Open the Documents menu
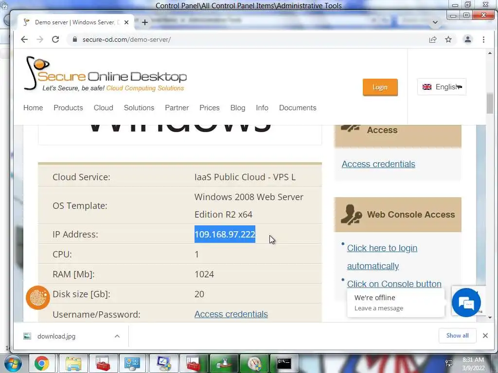Screen dimensions: 498x373 (x=298, y=108)
